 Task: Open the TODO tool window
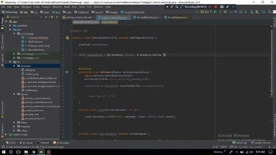coord(11,143)
